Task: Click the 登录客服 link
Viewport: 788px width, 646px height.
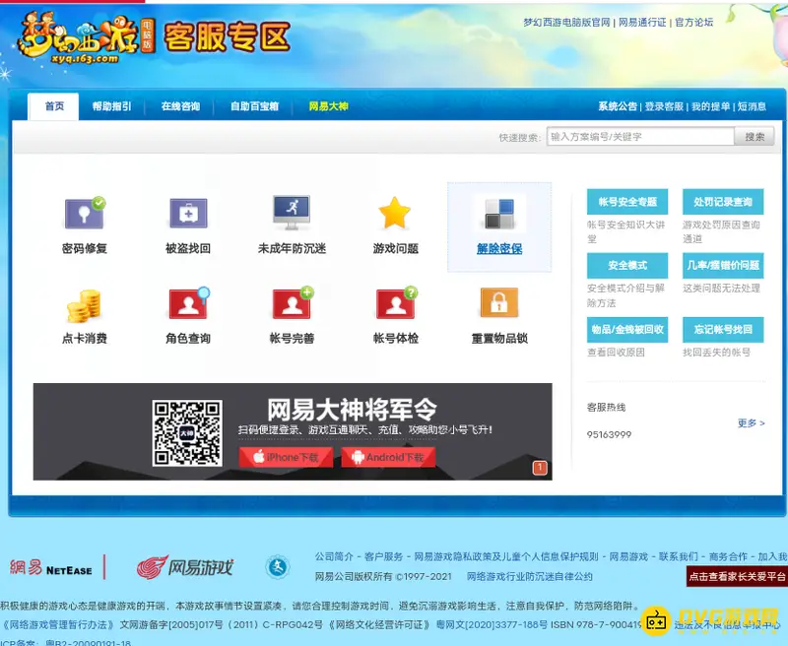Action: pyautogui.click(x=664, y=106)
